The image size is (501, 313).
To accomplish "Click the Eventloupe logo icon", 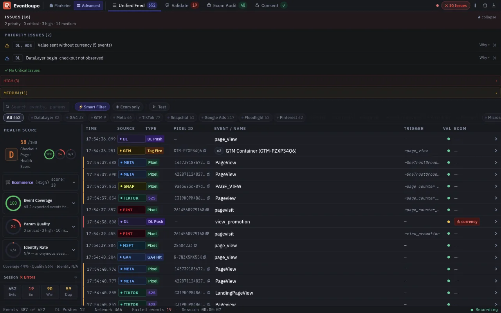I will pos(7,5).
